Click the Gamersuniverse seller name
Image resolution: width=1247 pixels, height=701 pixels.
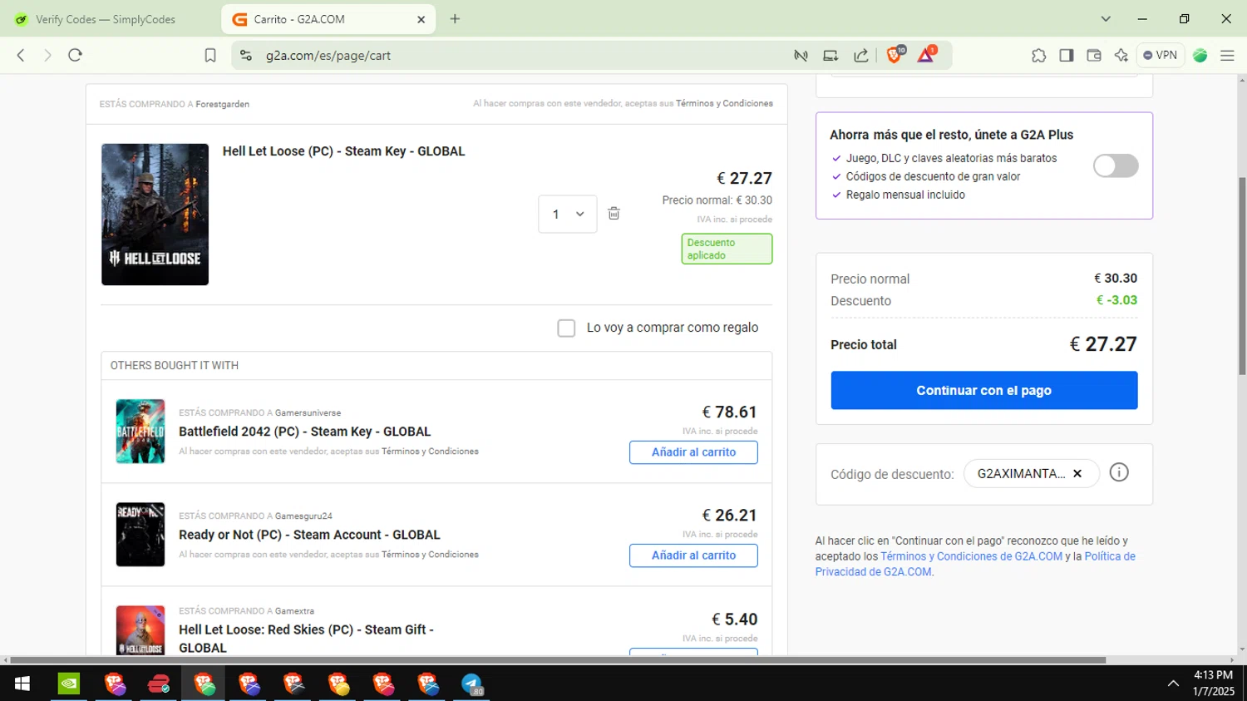tap(308, 412)
